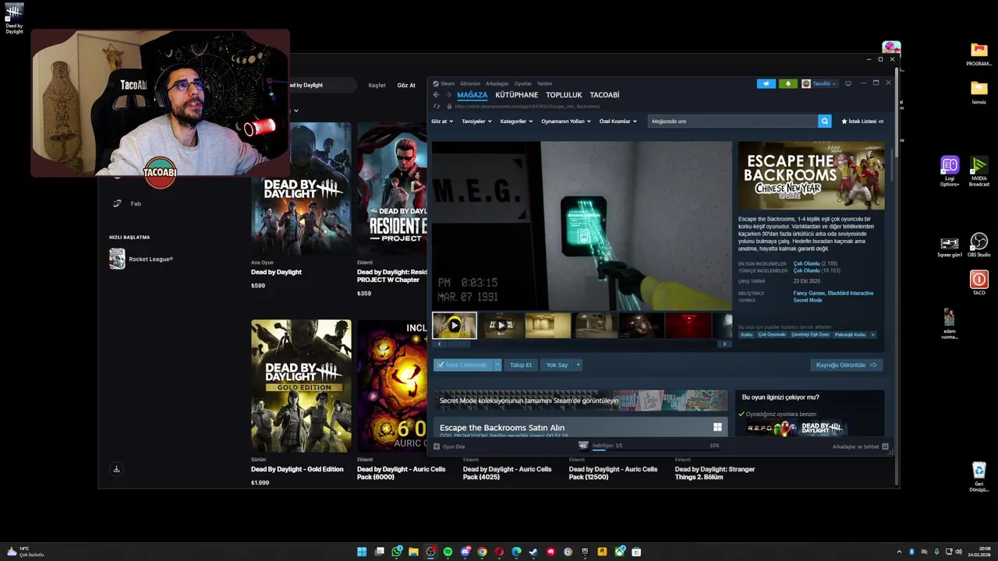Select the red corridor screenshot thumbnail
The image size is (998, 561).
click(688, 325)
